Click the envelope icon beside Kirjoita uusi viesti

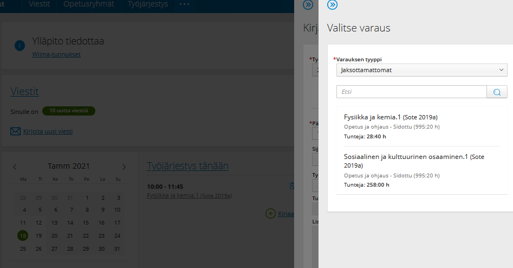pyautogui.click(x=16, y=131)
